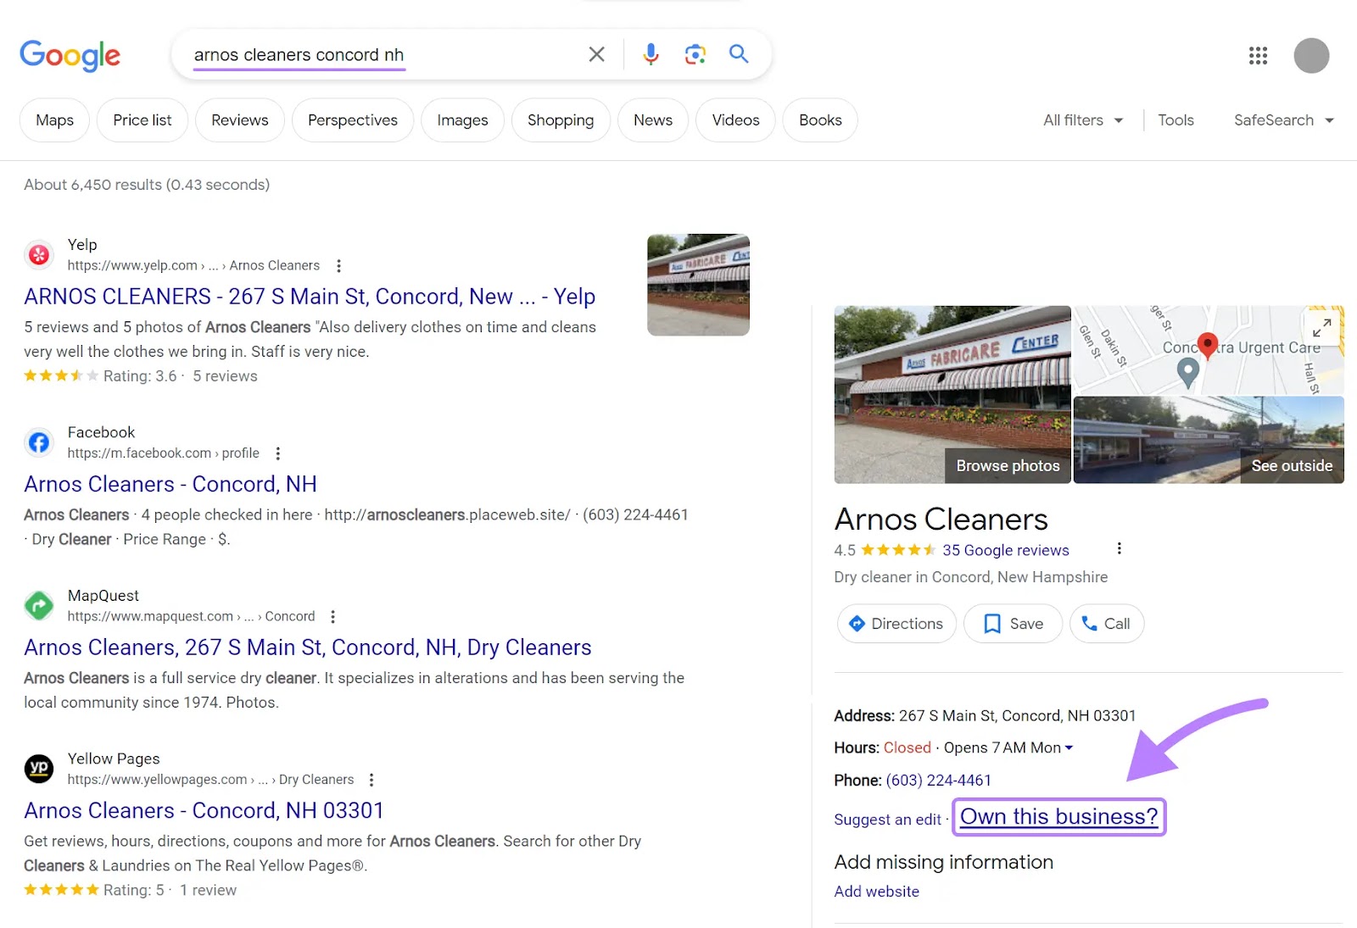This screenshot has width=1357, height=928.
Task: Click the Own this business link
Action: point(1058,816)
